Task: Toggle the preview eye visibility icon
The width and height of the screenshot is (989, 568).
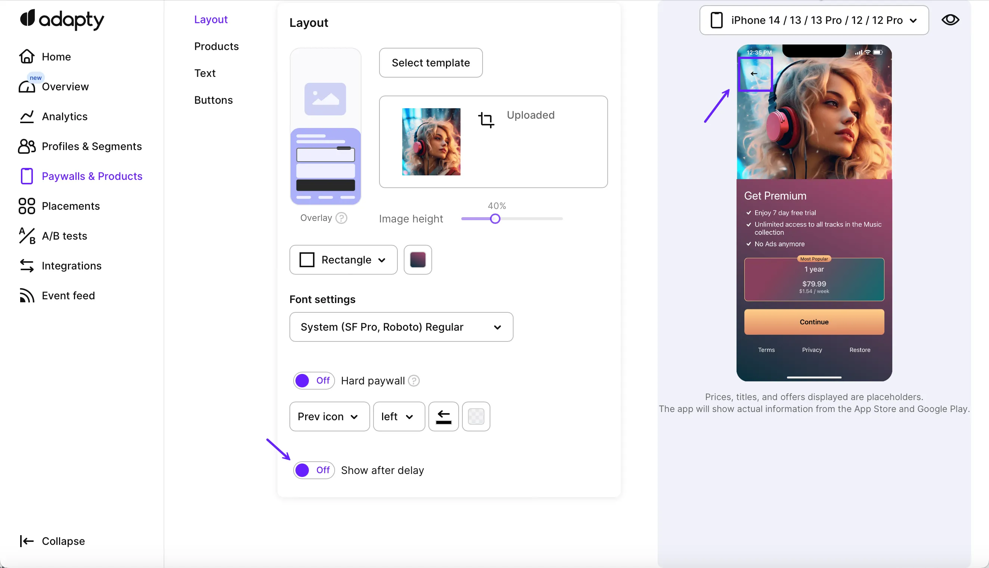Action: 950,20
